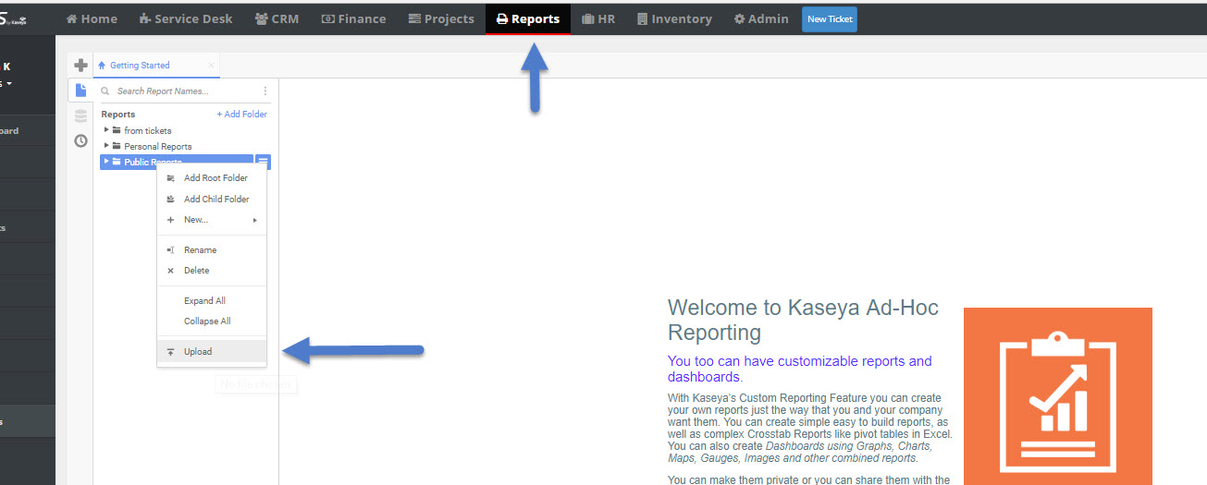Expand the Public Reports folder arrow
This screenshot has height=485, width=1207.
tap(106, 162)
